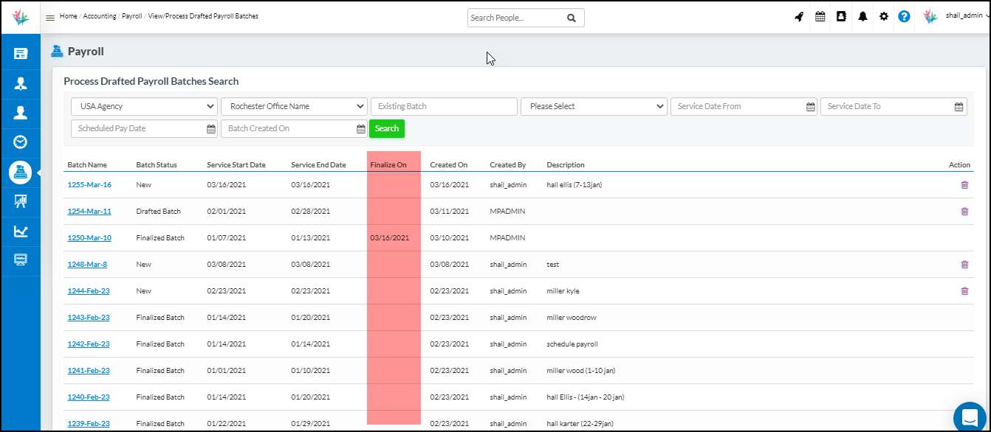
Task: Click the line chart icon in sidebar
Action: (x=21, y=231)
